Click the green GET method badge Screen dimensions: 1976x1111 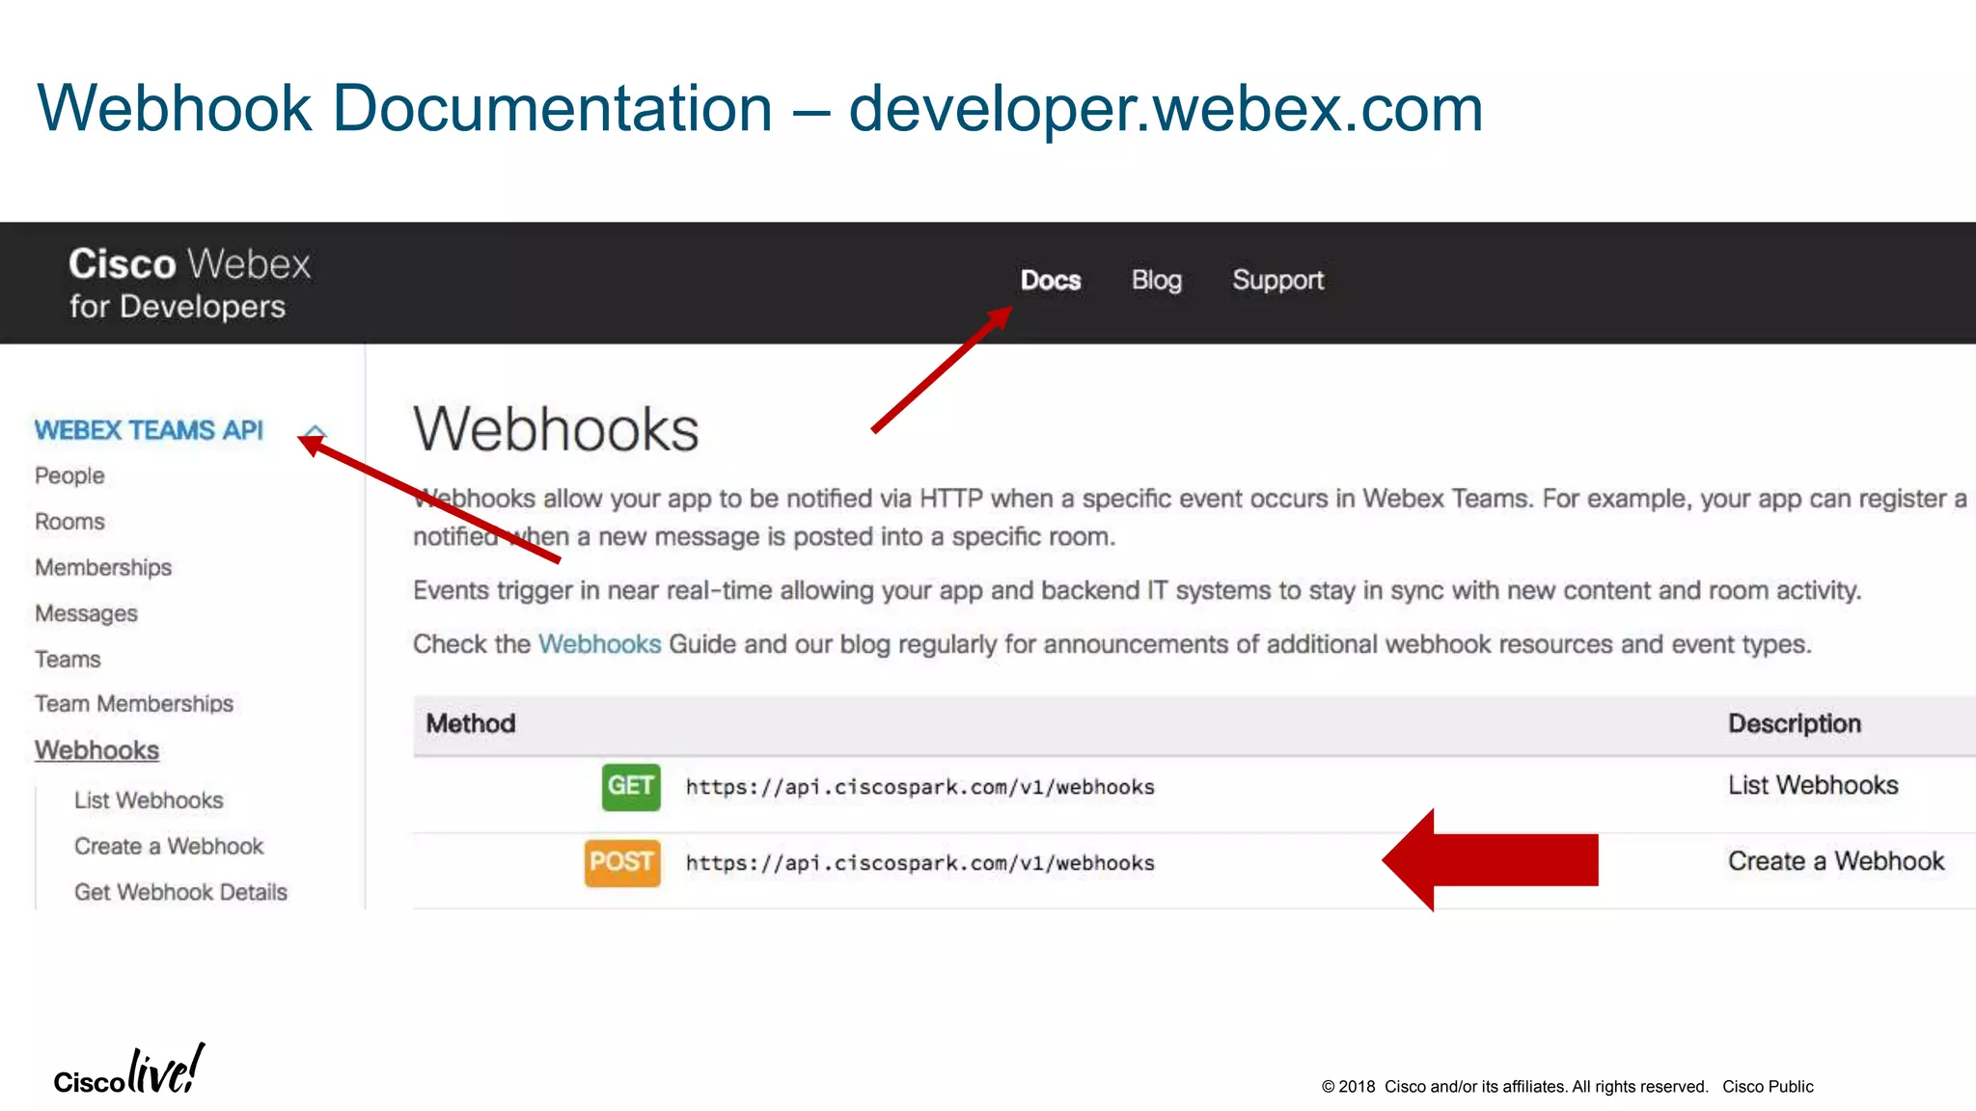(631, 786)
